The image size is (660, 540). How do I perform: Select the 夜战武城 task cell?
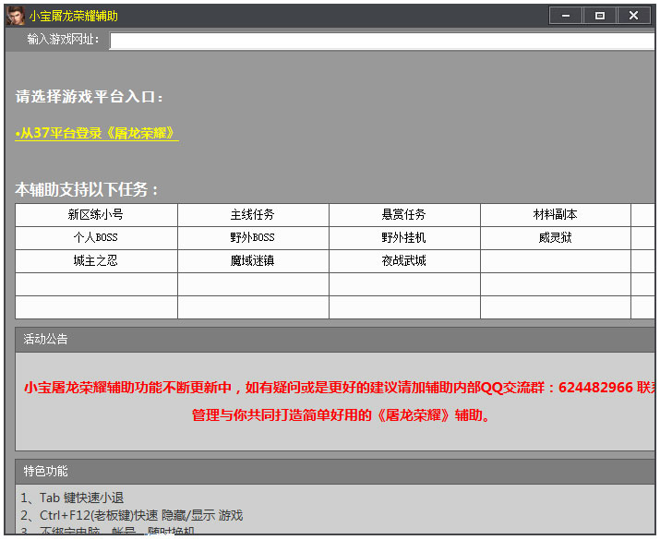coord(404,260)
